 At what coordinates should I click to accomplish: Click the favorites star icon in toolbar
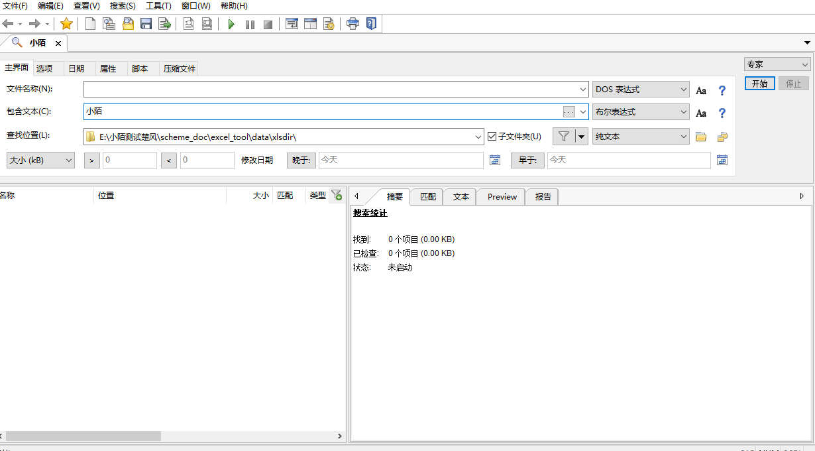pyautogui.click(x=66, y=25)
